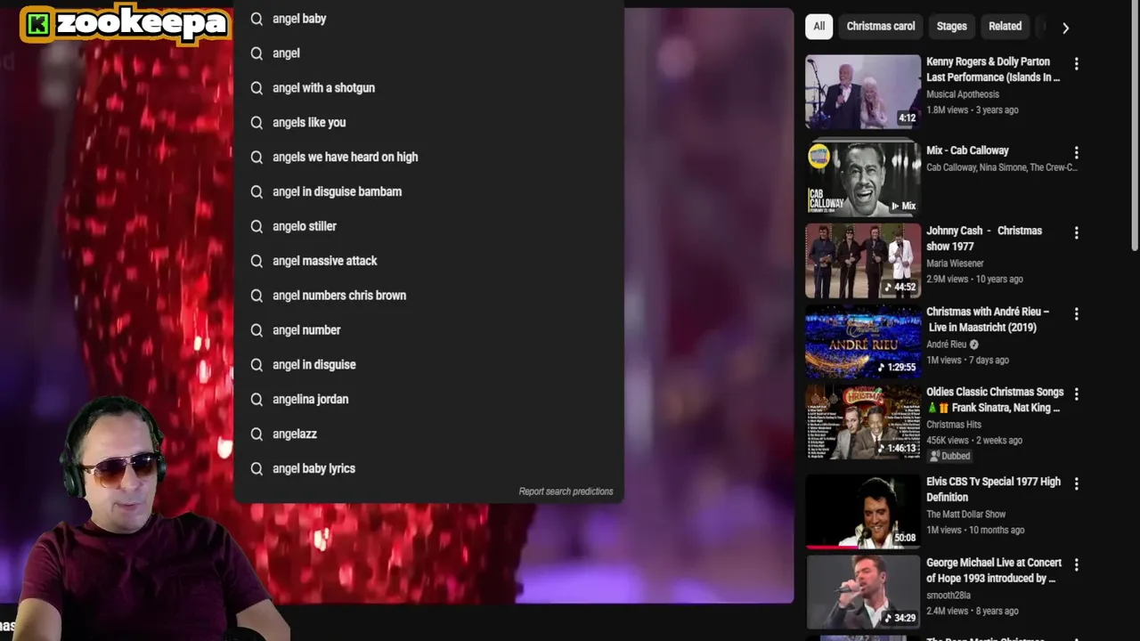The image size is (1140, 641).
Task: Open 'Kenny Rogers & Dolly Parton Last Performance' title
Action: pos(993,69)
